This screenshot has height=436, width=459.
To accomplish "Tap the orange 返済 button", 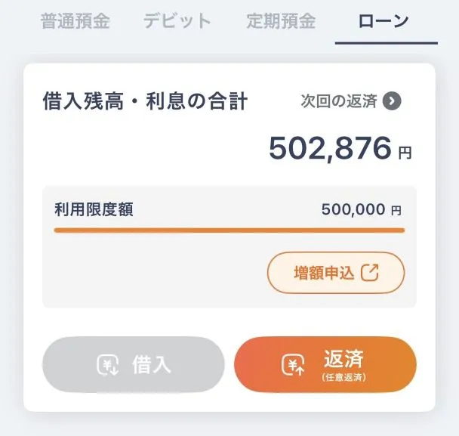I will tap(325, 366).
